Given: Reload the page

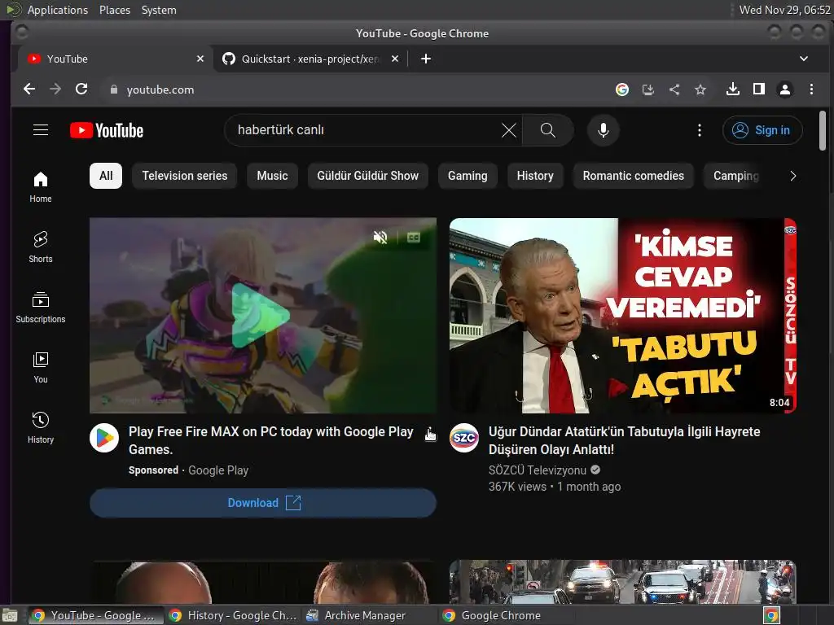Looking at the screenshot, I should pyautogui.click(x=81, y=90).
